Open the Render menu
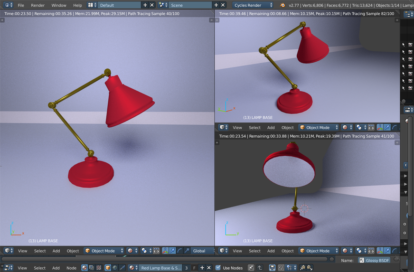This screenshot has height=272, width=414. [38, 5]
